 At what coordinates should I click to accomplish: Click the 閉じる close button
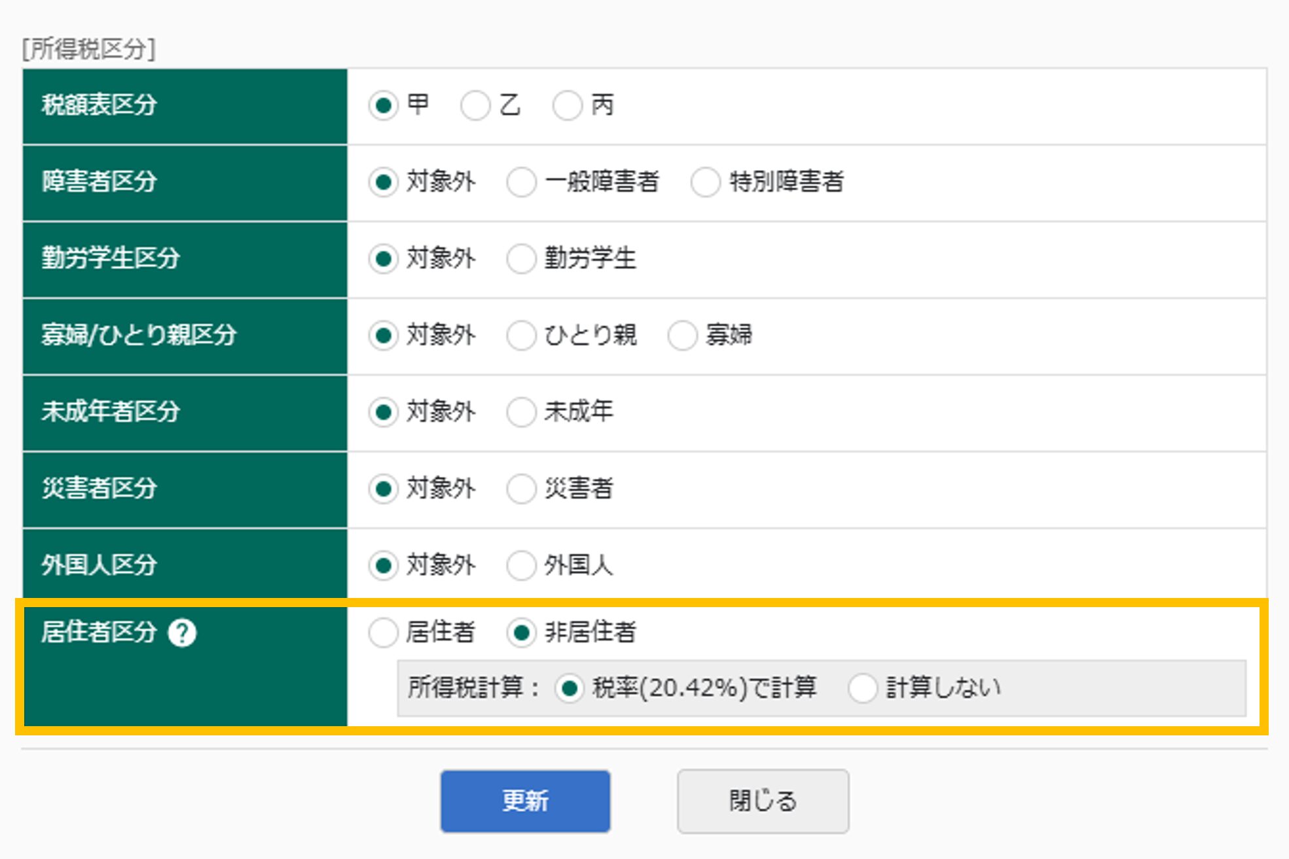pyautogui.click(x=762, y=799)
